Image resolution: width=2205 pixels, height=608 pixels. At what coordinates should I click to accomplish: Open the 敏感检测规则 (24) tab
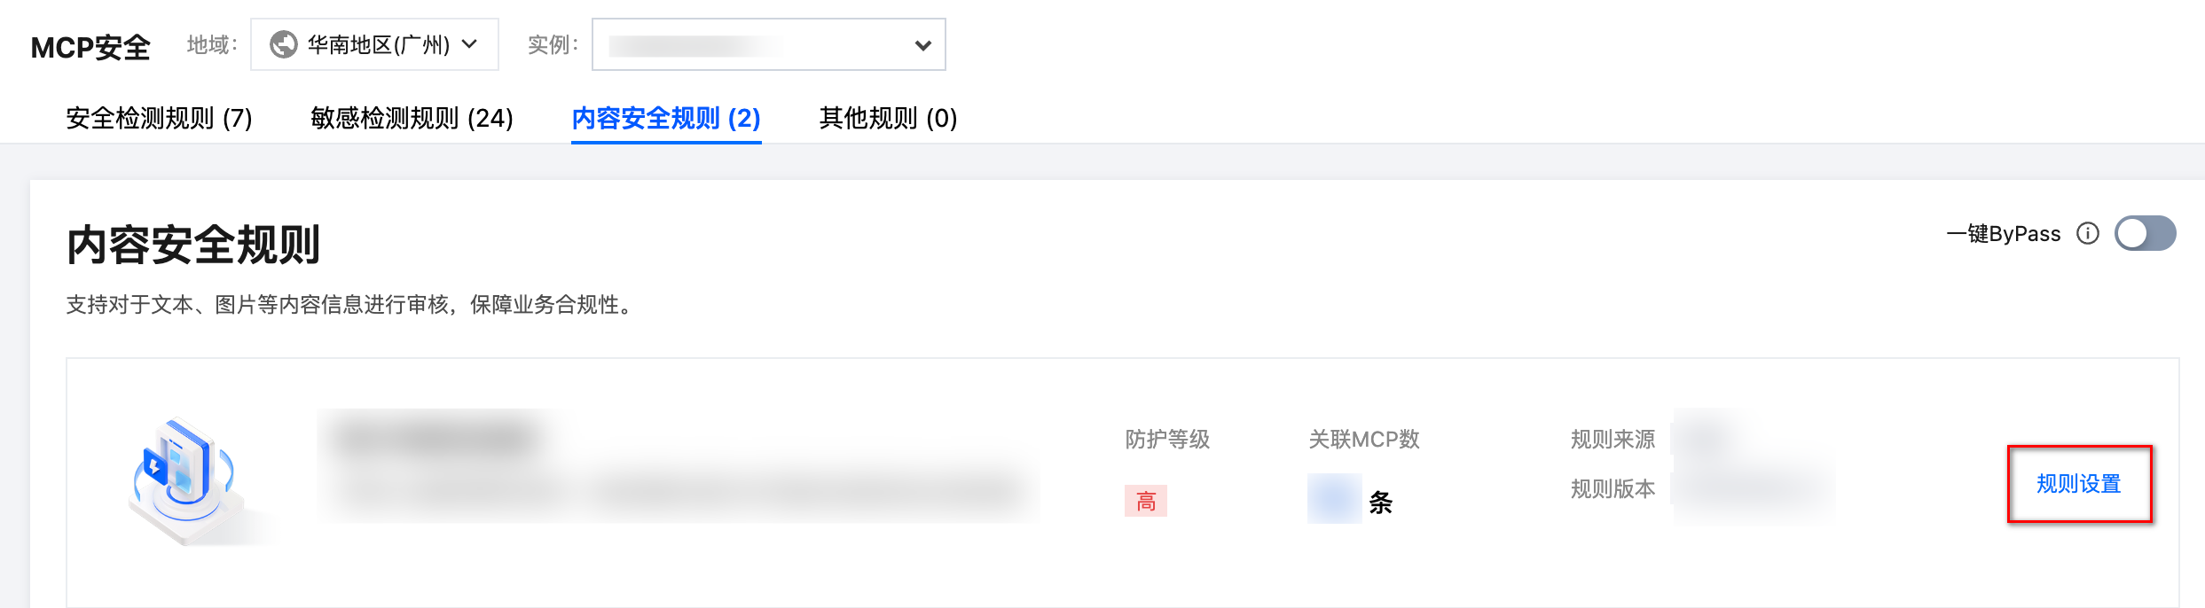pyautogui.click(x=412, y=118)
